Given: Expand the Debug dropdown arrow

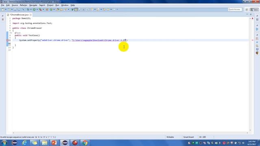Looking at the screenshot, I should (x=31, y=9).
